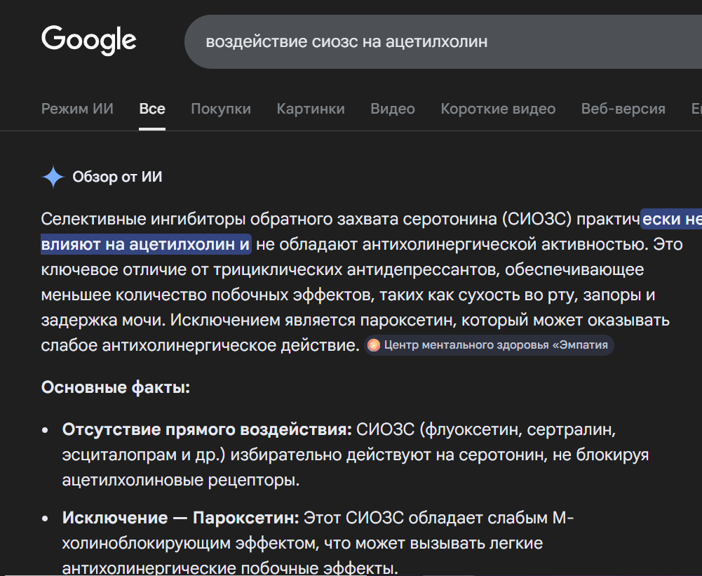Show Видео search results
The height and width of the screenshot is (576, 702).
393,109
